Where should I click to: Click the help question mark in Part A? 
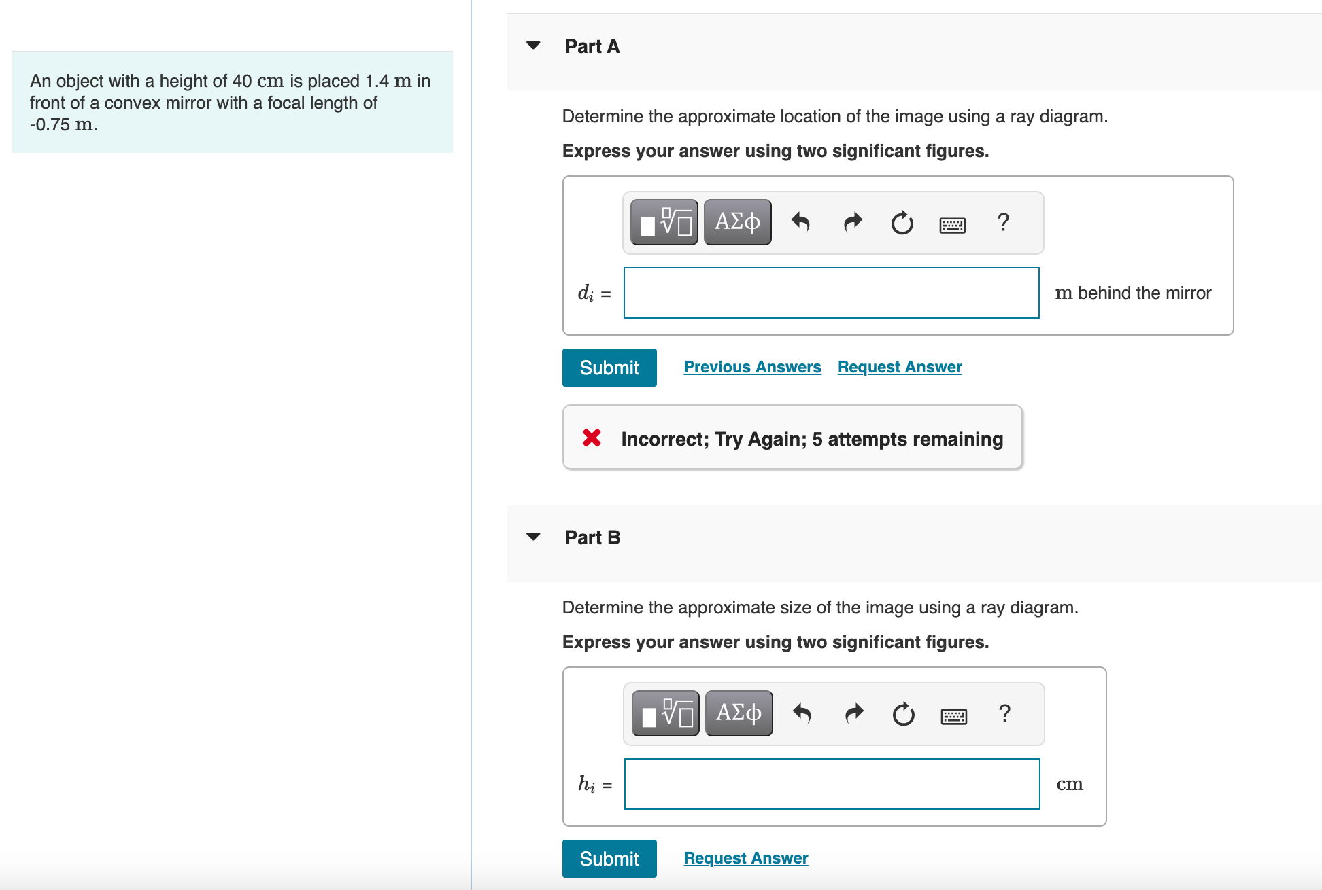1003,222
